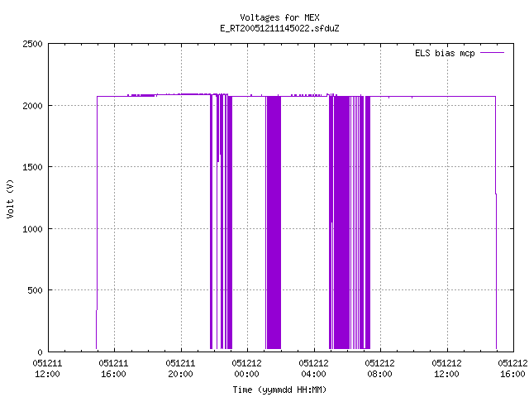Screen dimensions: 529x397
Task: Click the '051212 08:00' x-axis tick label
Action: (380, 368)
